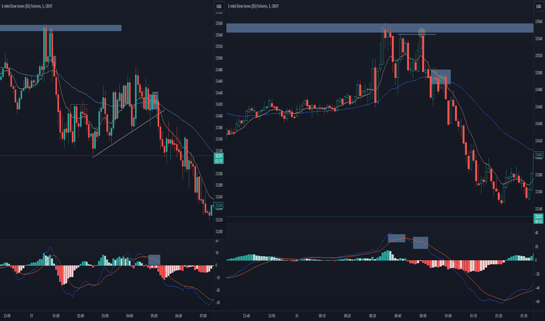Click 06:00 on the left time axis

(179, 316)
